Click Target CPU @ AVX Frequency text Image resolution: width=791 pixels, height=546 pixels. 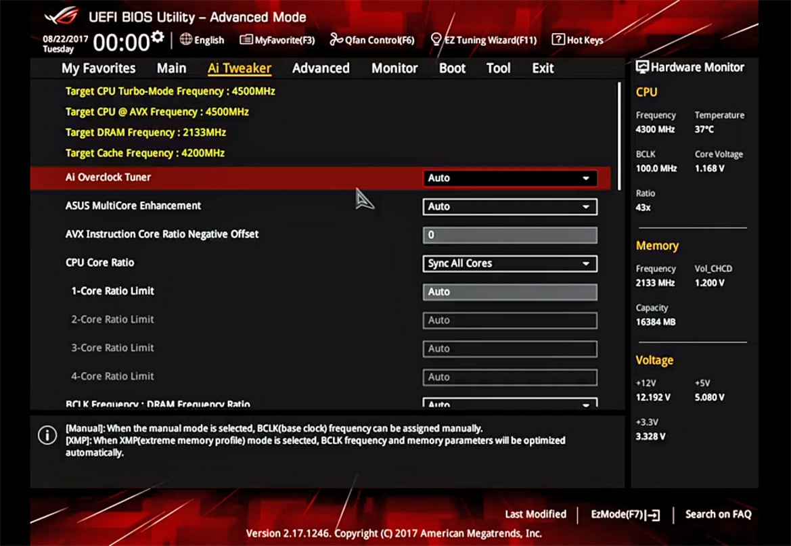pos(157,112)
